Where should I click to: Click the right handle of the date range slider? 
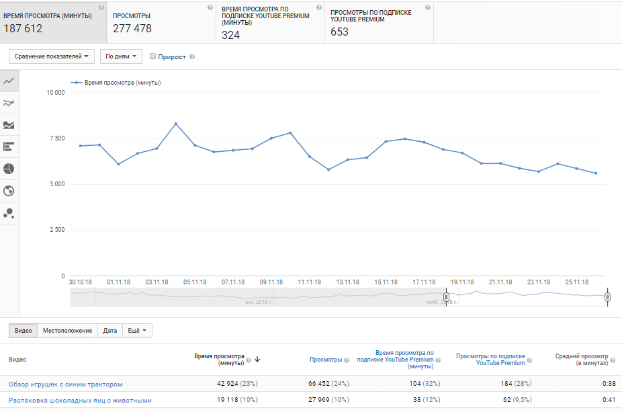[x=607, y=296]
